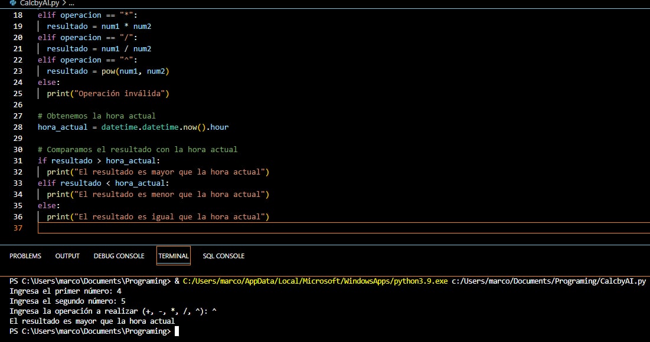Viewport: 650px width, 342px height.
Task: Click the CalcbyAI.py script path in the terminal
Action: (x=549, y=281)
